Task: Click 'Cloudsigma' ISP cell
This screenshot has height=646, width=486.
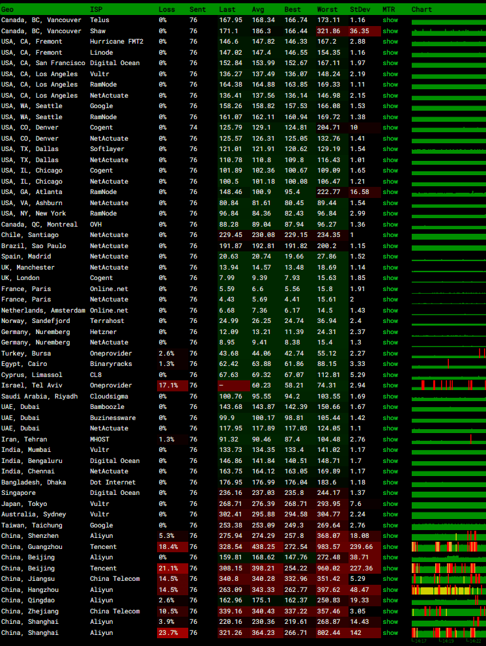Action: (x=109, y=397)
